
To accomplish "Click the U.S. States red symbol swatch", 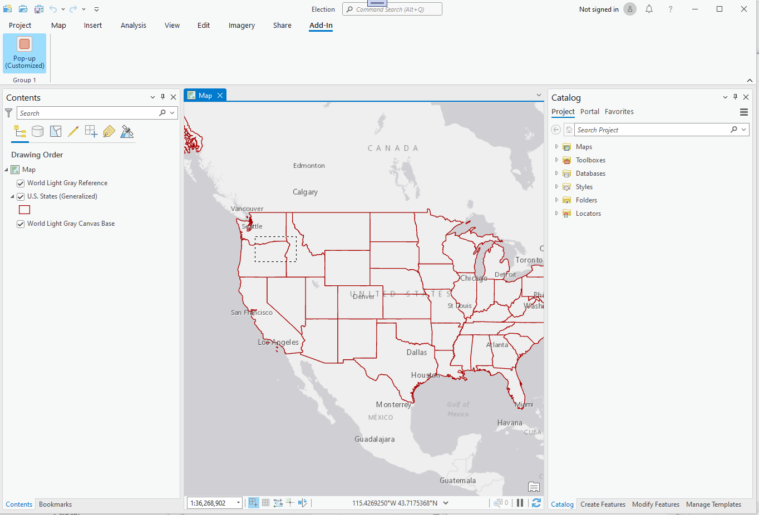I will coord(24,210).
